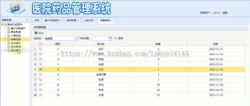The image size is (250, 106).
Task: Check the checkbox for row 2
Action: pos(41,54)
